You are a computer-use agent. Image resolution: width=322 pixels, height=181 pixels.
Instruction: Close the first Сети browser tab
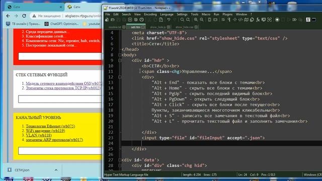(x=60, y=7)
